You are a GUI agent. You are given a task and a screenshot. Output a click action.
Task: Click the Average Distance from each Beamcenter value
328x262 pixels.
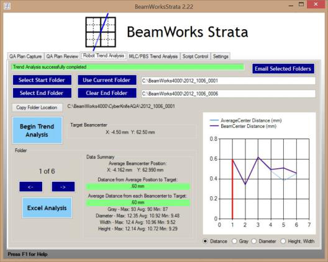click(x=138, y=202)
